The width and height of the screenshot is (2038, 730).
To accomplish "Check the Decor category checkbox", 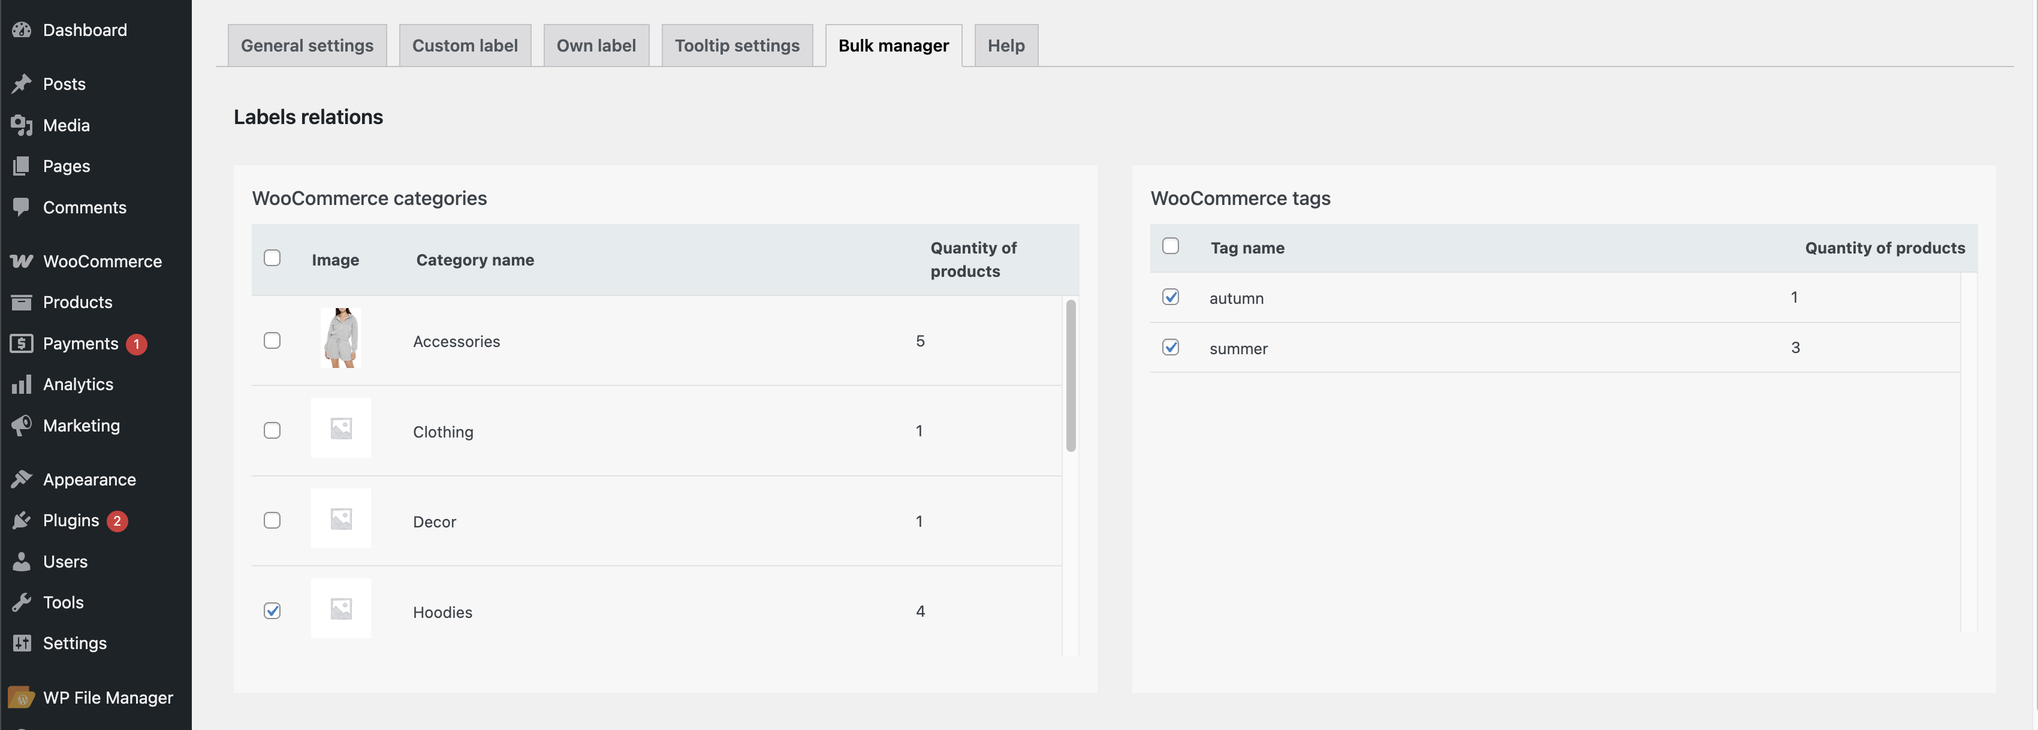I will coord(272,520).
